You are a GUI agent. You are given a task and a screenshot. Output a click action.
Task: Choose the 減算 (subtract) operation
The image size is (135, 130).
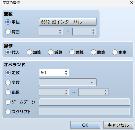(51, 52)
